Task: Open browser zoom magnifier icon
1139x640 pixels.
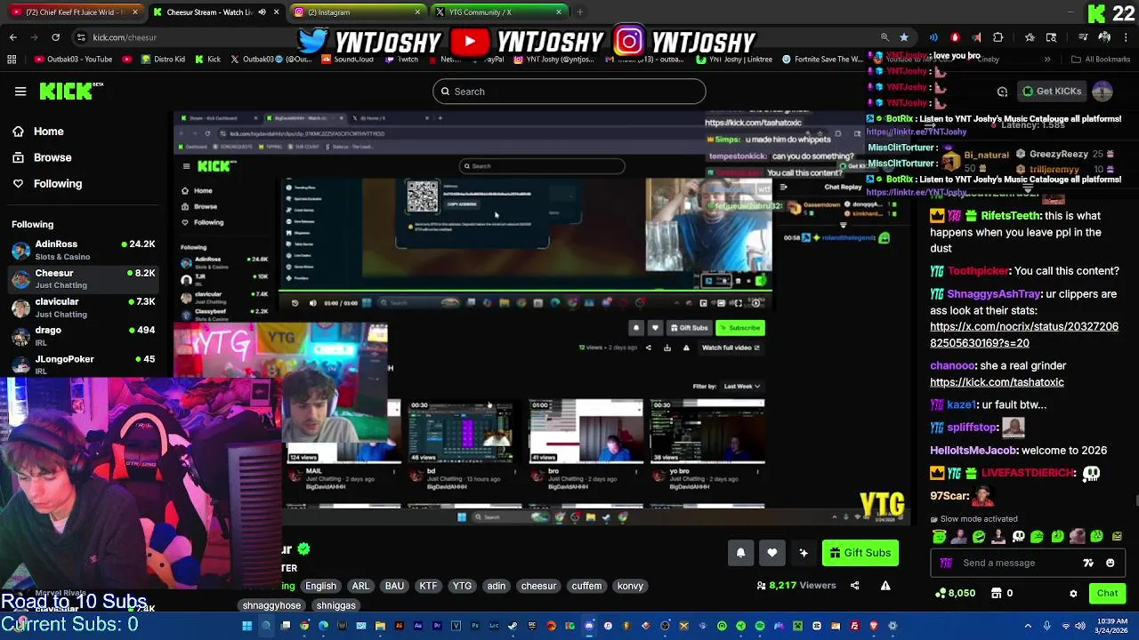Action: point(885,37)
